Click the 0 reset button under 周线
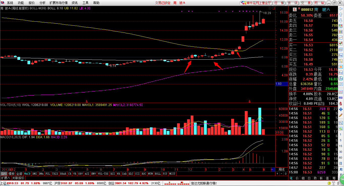This screenshot has height=186, width=344. [286, 174]
